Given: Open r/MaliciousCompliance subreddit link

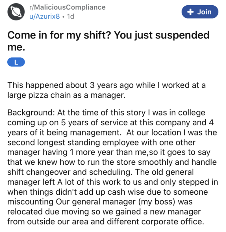Looking at the screenshot, I should click(68, 7).
